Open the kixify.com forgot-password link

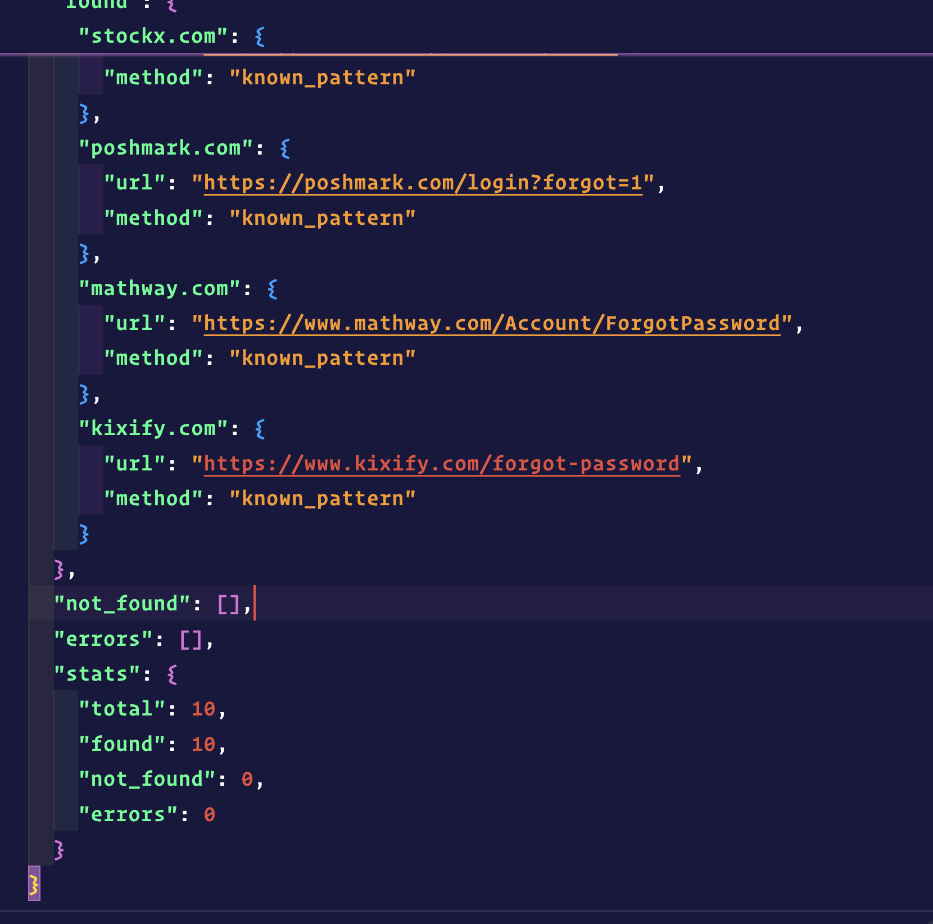pyautogui.click(x=441, y=463)
